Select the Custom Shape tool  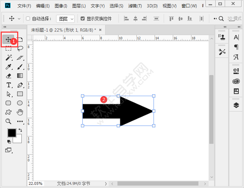pyautogui.click(x=8, y=112)
